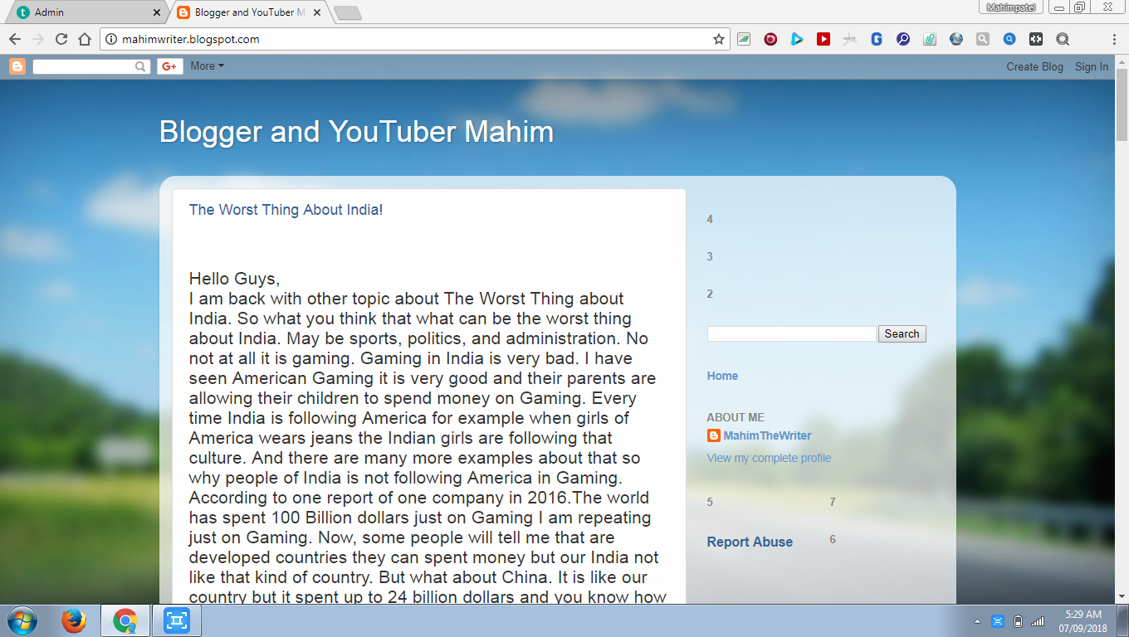Image resolution: width=1129 pixels, height=637 pixels.
Task: Click the blue G extension icon
Action: tap(877, 39)
